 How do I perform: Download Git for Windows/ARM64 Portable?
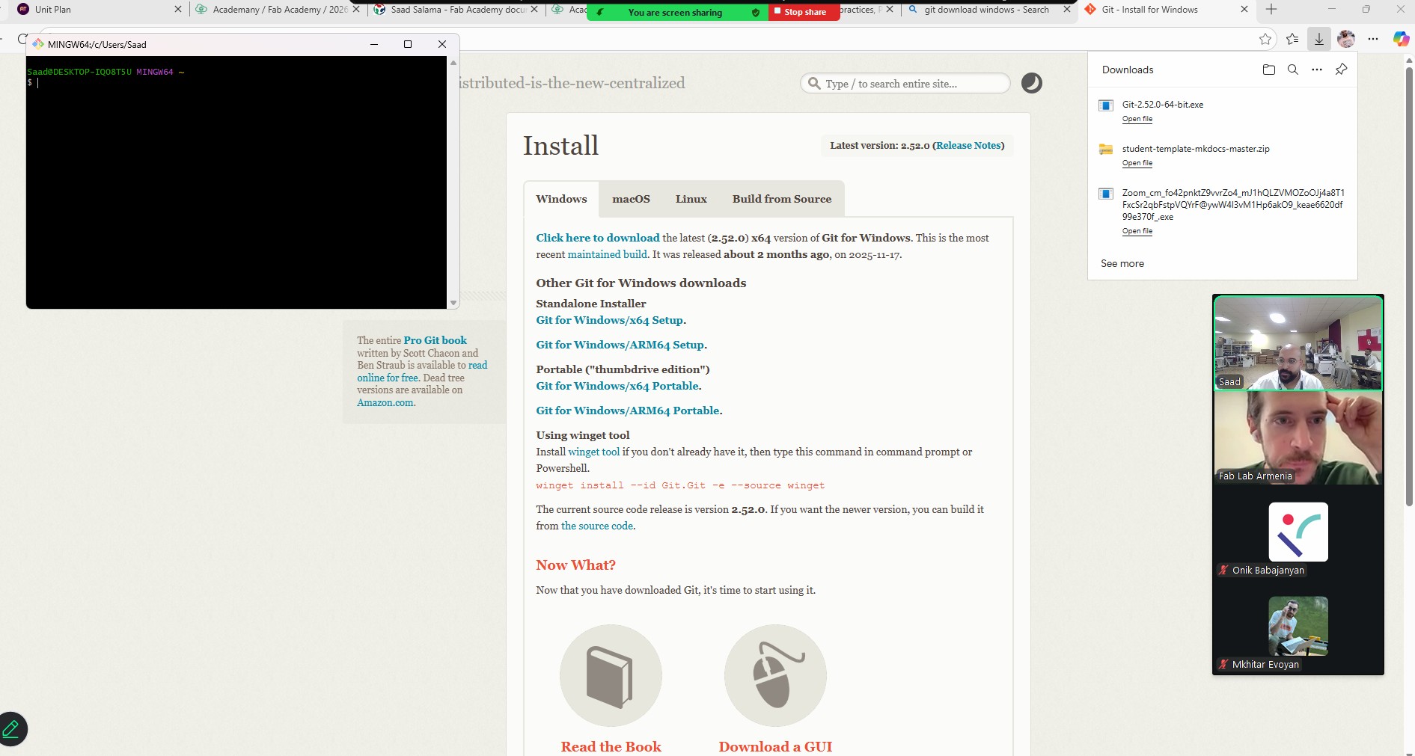click(628, 411)
